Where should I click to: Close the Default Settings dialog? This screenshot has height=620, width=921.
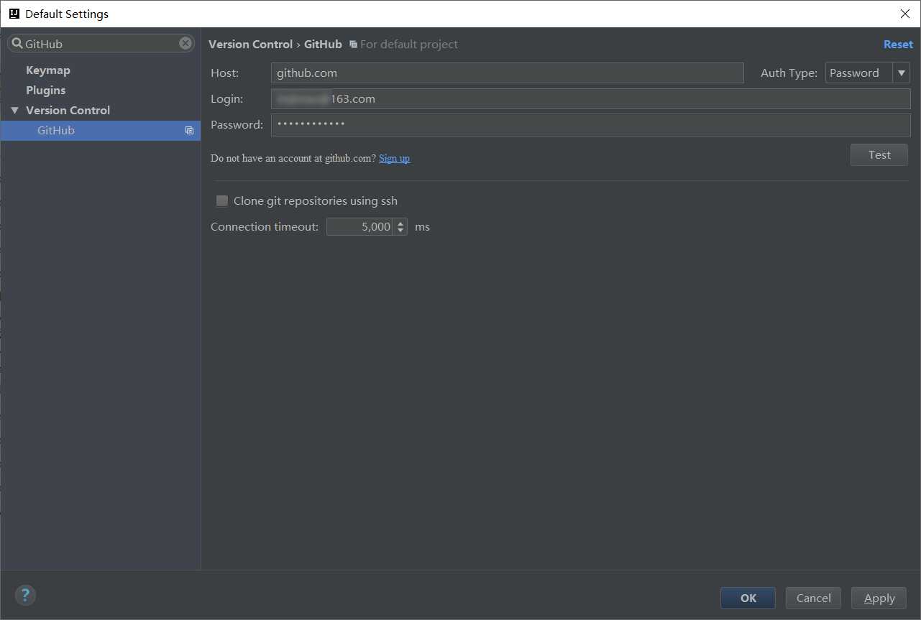point(905,14)
